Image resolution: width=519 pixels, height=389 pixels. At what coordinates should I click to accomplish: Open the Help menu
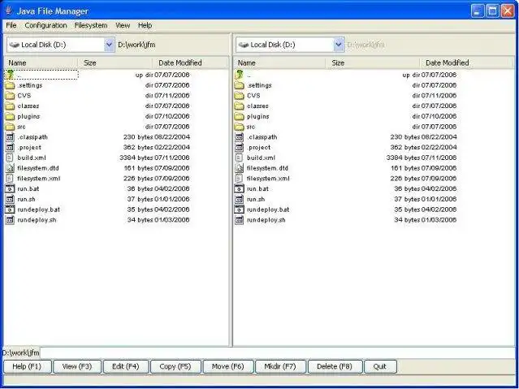coord(145,25)
